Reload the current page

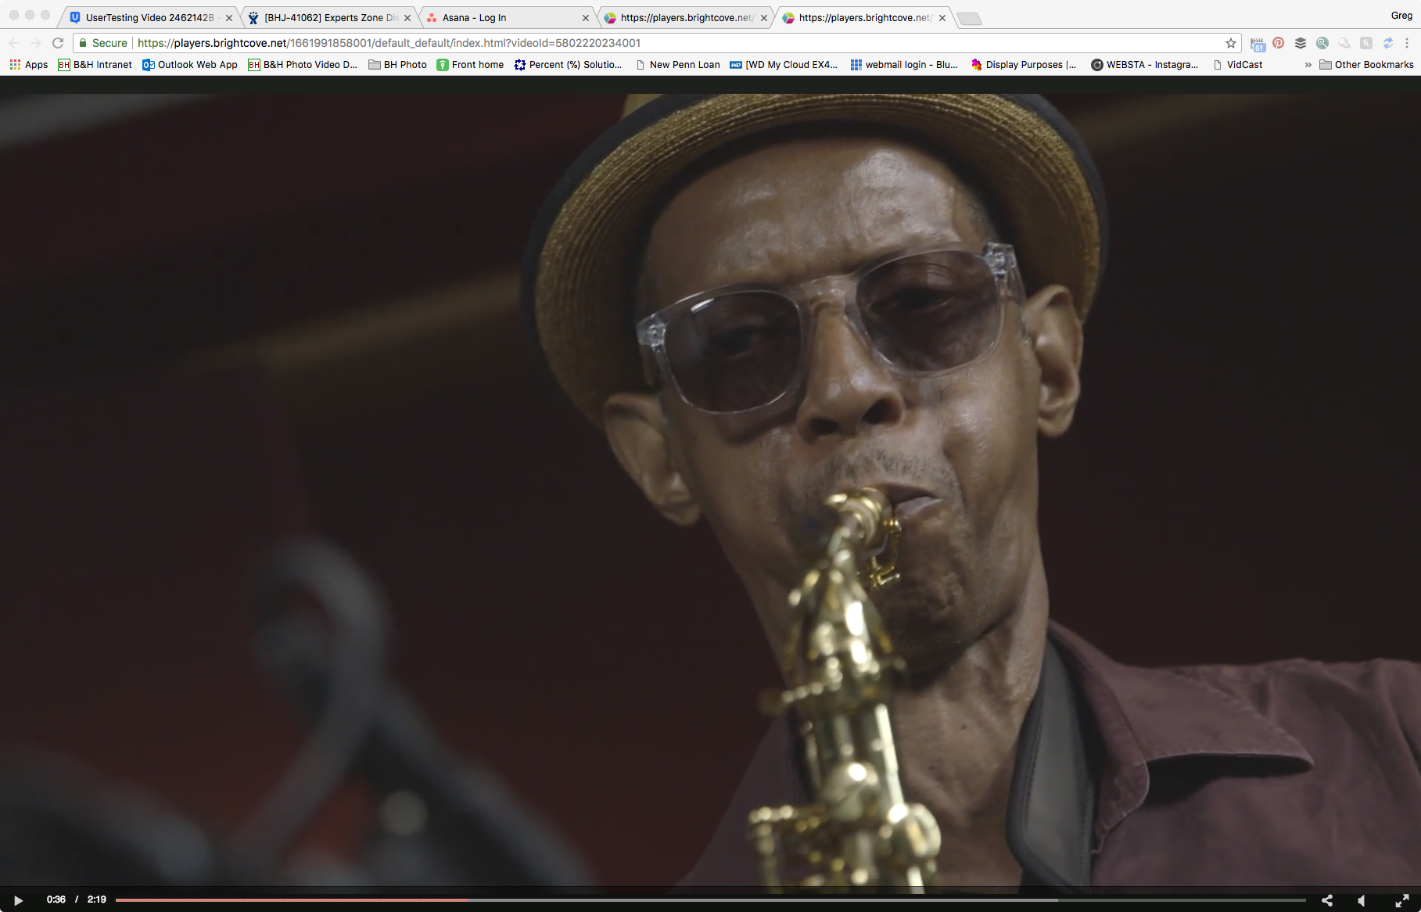pyautogui.click(x=58, y=43)
